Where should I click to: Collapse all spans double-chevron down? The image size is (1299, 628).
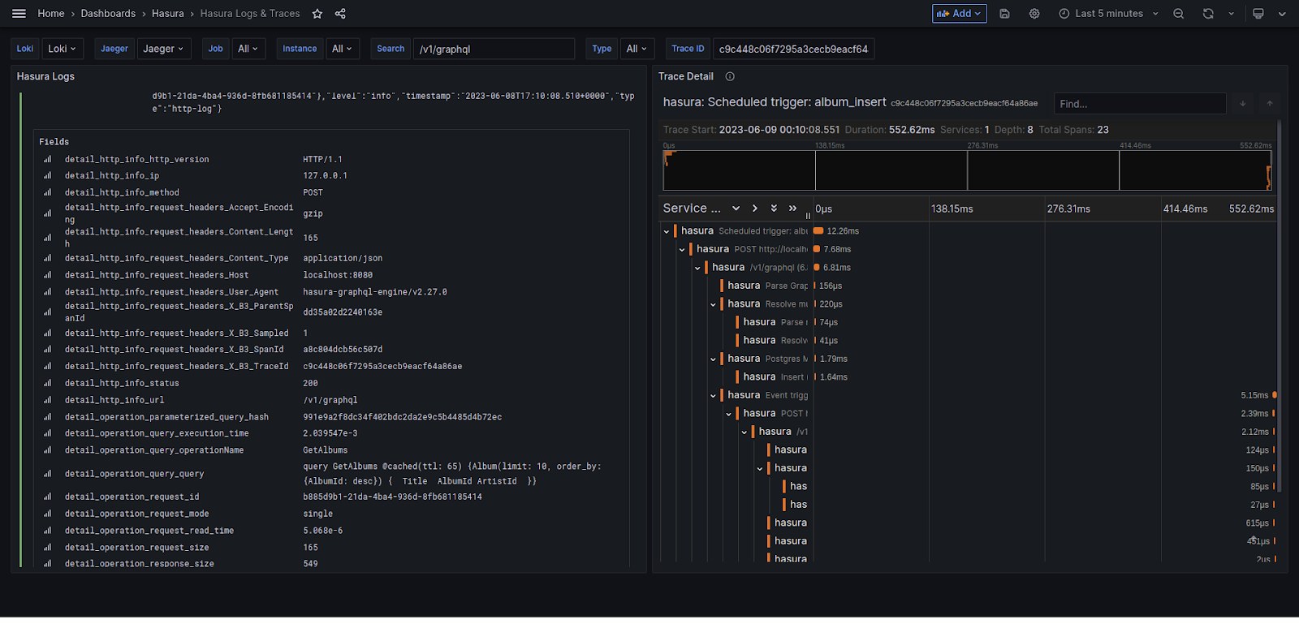(x=774, y=209)
